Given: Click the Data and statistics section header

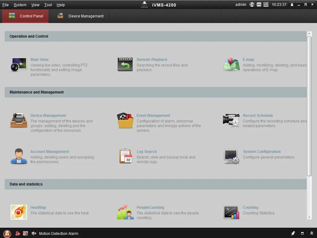Looking at the screenshot, I should [156, 184].
